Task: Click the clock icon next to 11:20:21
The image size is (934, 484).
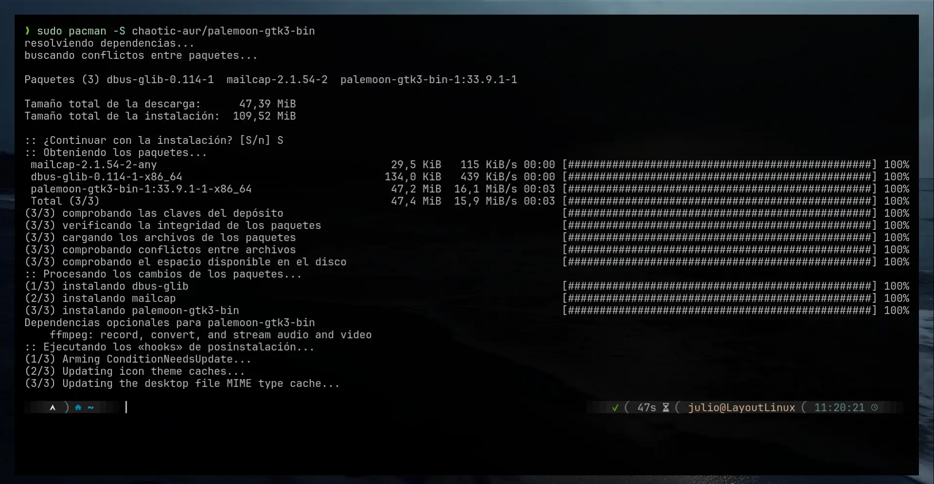Action: 876,407
